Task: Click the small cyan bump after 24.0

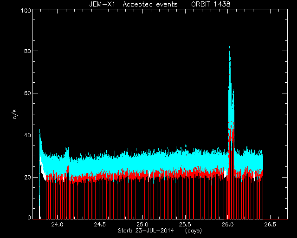Action: pos(67,148)
